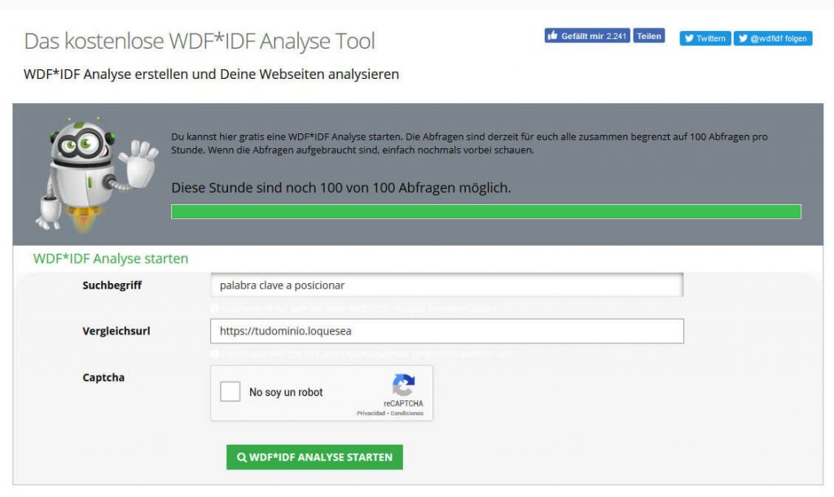Click the Facebook 'Gefällt mir' like button
Viewport: 834px width, 497px height.
pyautogui.click(x=587, y=36)
